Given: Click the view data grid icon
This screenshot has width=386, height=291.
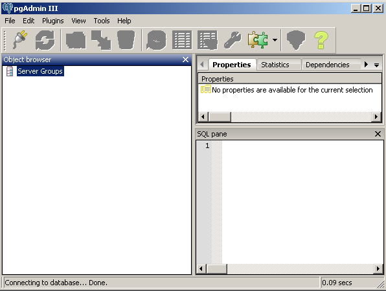Looking at the screenshot, I should point(182,40).
